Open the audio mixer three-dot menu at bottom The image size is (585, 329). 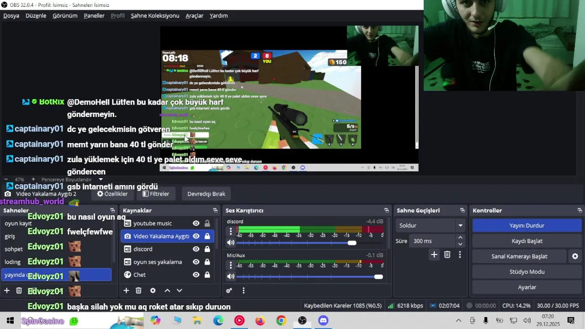[x=244, y=291]
